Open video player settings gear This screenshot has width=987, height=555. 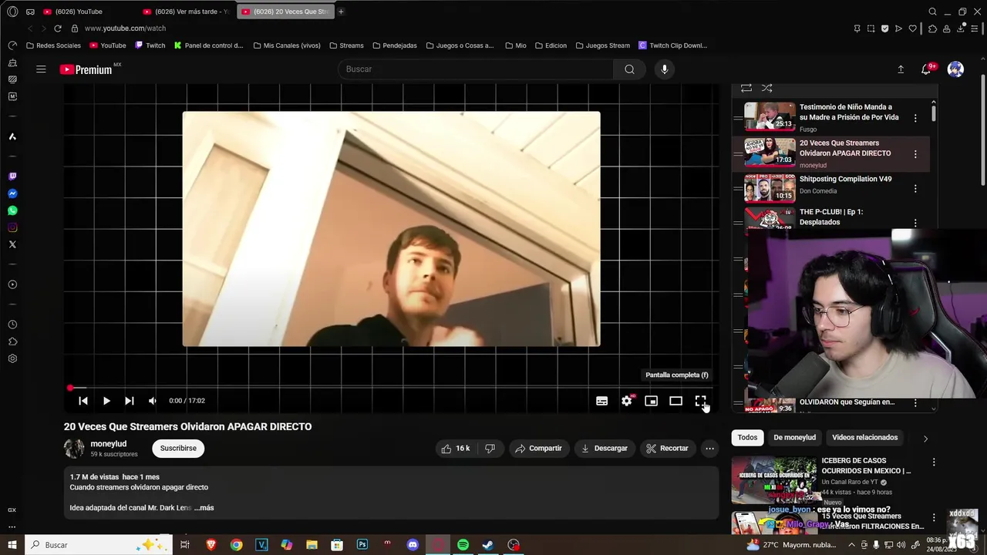pos(627,401)
